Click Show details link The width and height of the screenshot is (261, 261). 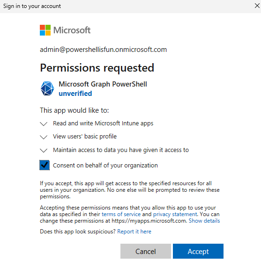[204, 221]
